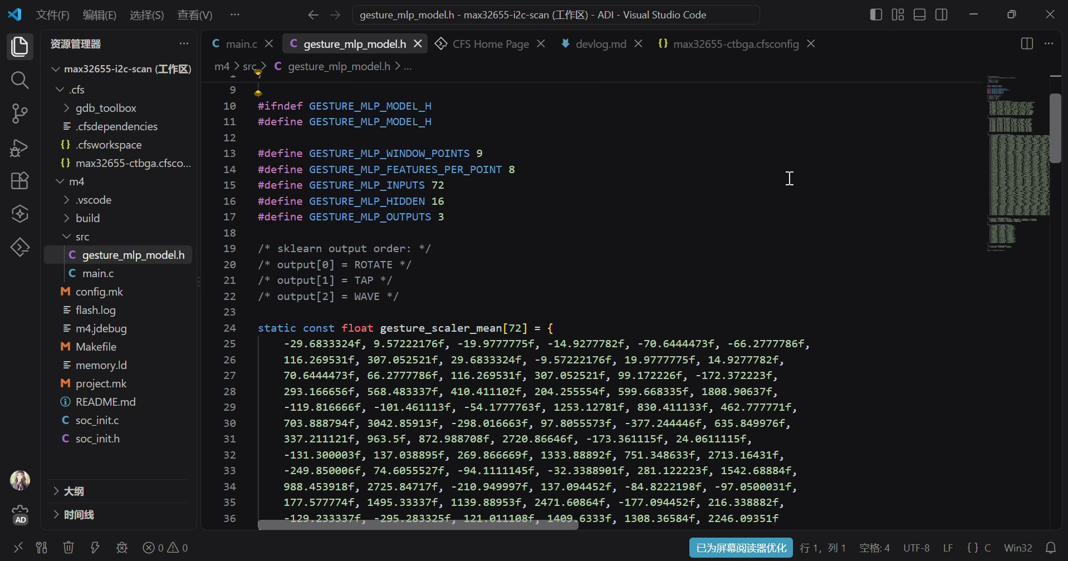1068x561 pixels.
Task: Click the debug bug status bar icon
Action: click(x=122, y=548)
